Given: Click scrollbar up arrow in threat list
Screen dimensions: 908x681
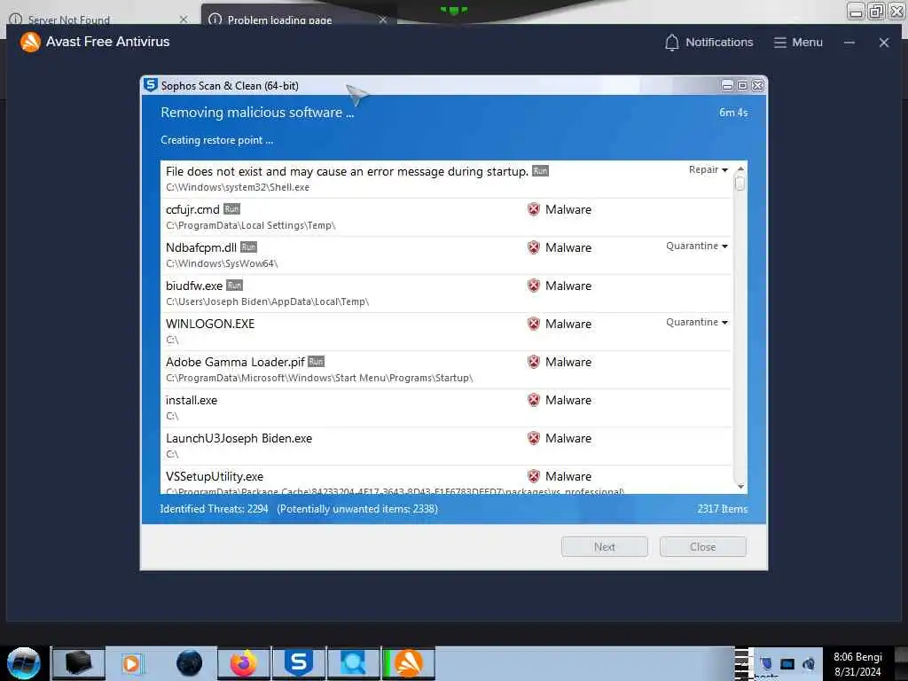Looking at the screenshot, I should pyautogui.click(x=740, y=168).
